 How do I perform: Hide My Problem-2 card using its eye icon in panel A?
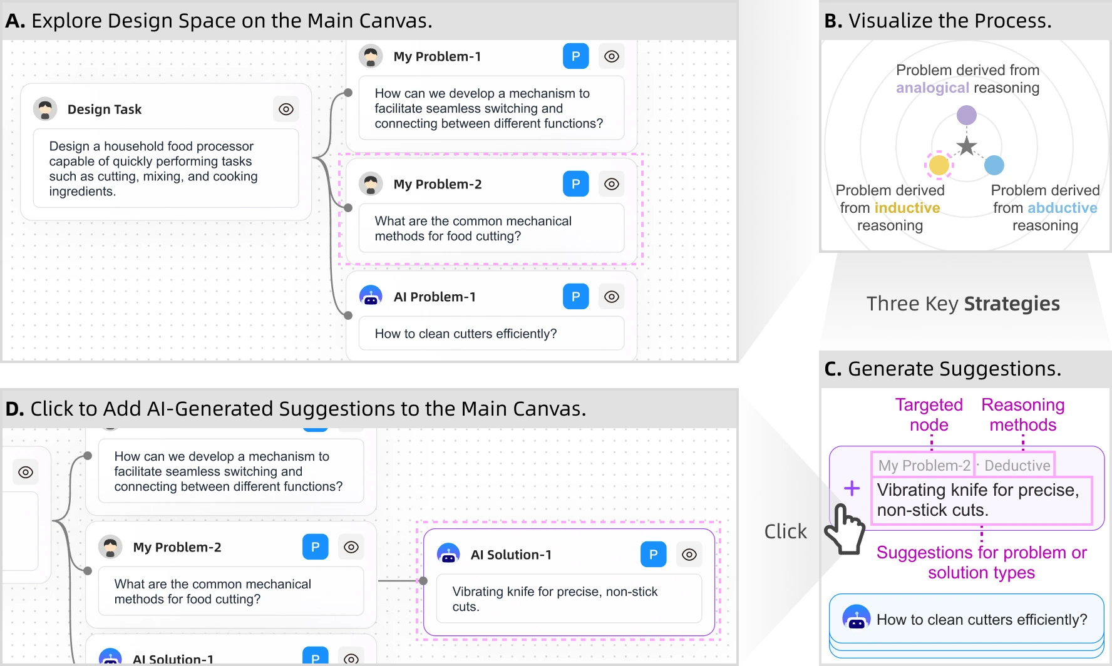click(612, 184)
